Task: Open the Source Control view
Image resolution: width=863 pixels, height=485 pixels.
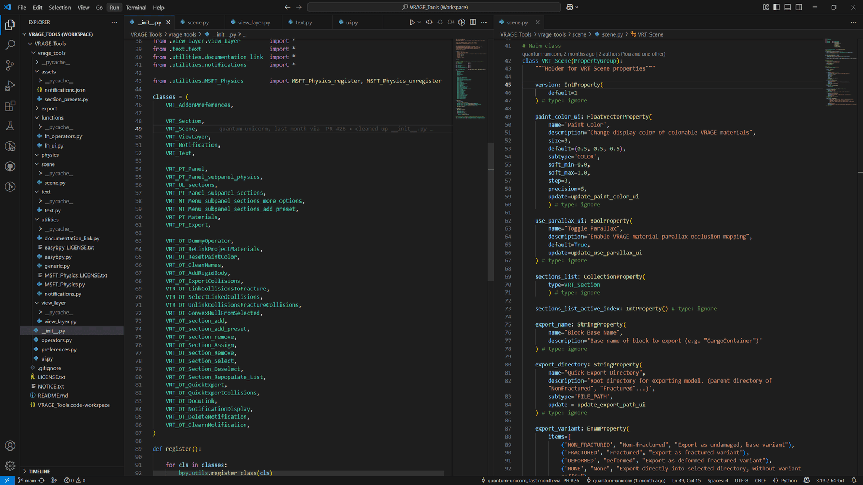Action: 10,66
